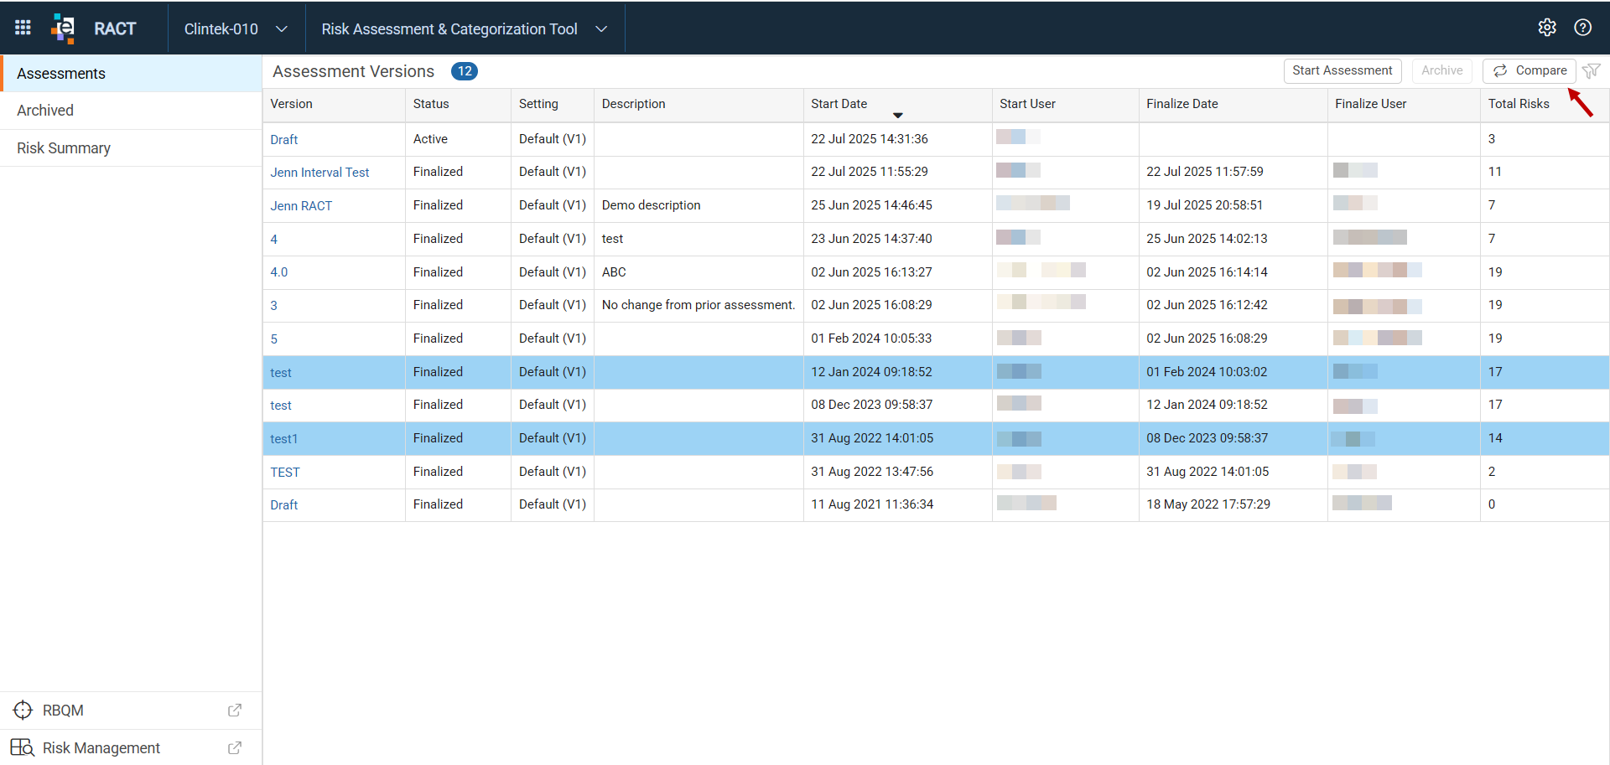Click finalize date 19 Jul 2025 20:58:51

click(1205, 205)
